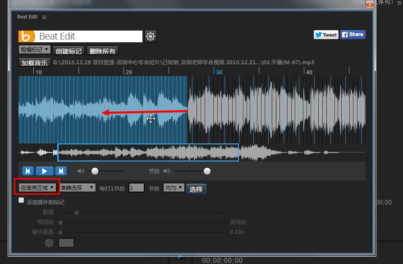Click the 创建标记 button

coord(69,51)
